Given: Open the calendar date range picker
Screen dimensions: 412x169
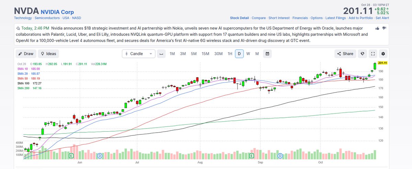Looking at the screenshot, I should (267, 53).
